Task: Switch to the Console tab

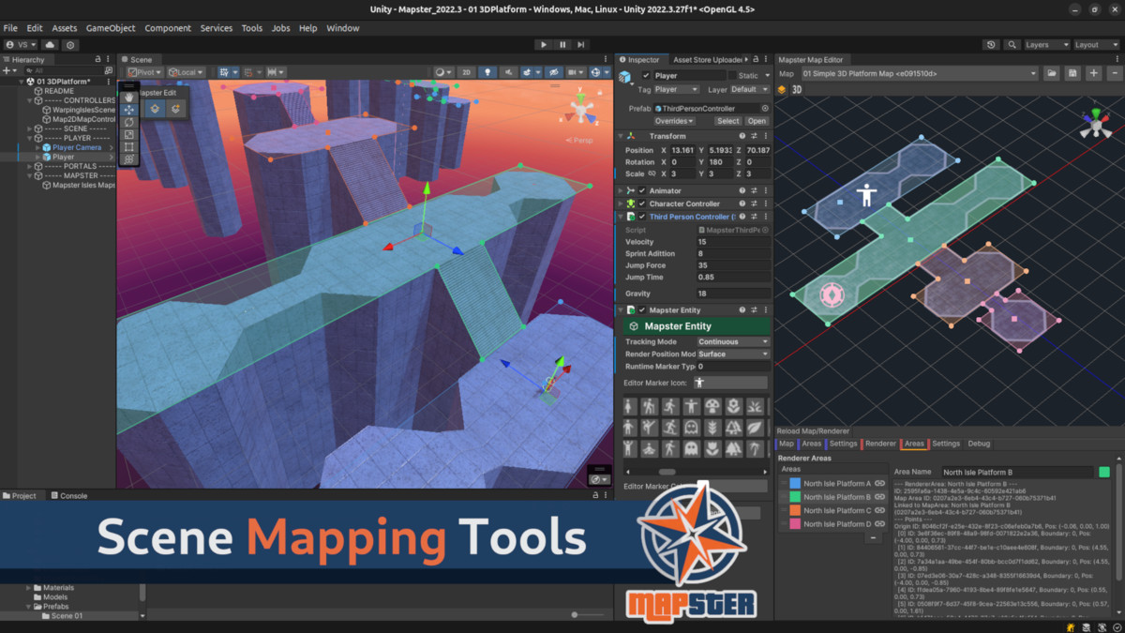Action: (69, 495)
